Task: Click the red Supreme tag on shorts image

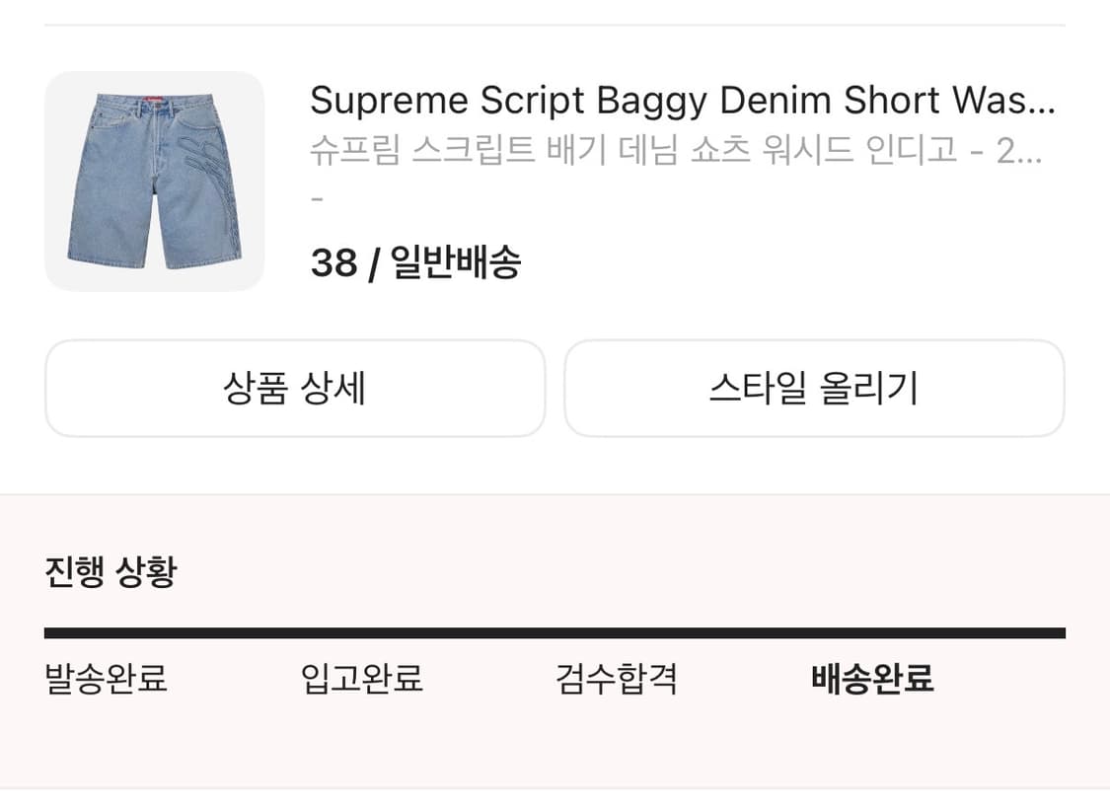Action: click(153, 97)
